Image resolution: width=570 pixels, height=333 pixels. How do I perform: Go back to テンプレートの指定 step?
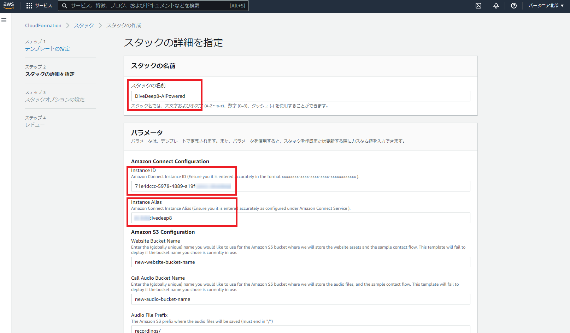coord(47,49)
